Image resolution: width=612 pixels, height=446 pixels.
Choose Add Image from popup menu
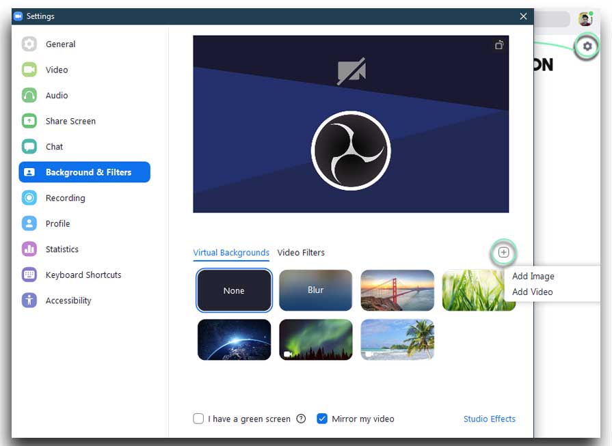(x=533, y=276)
